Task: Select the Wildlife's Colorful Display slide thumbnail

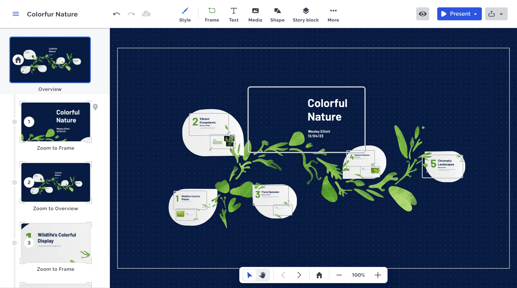Action: tap(55, 243)
